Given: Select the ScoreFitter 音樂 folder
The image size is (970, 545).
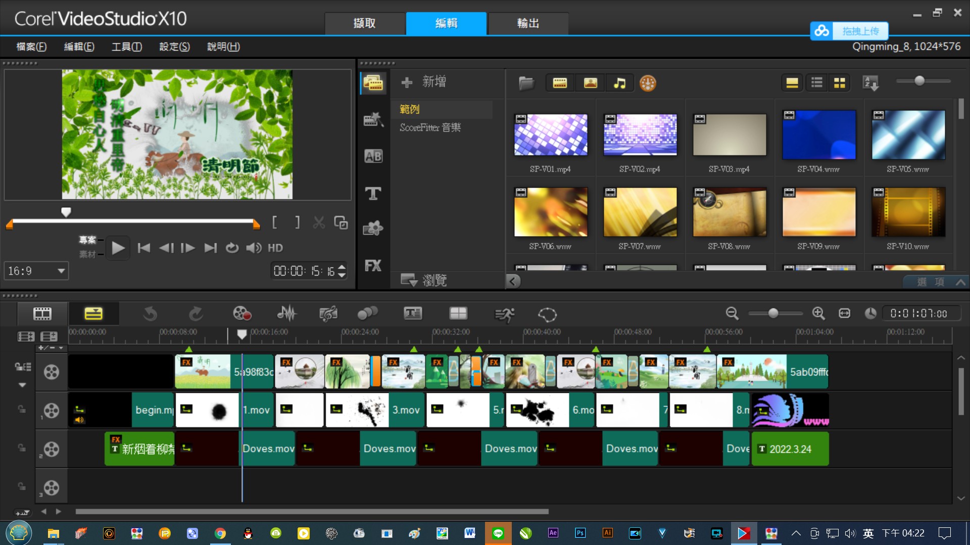Looking at the screenshot, I should 430,127.
